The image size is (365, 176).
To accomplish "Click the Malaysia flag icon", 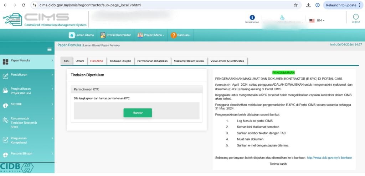I will click(312, 20).
